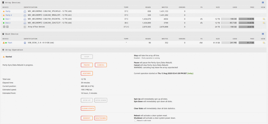Click the drive icon for the sde disk
The width and height of the screenshot is (268, 124).
(25, 23)
